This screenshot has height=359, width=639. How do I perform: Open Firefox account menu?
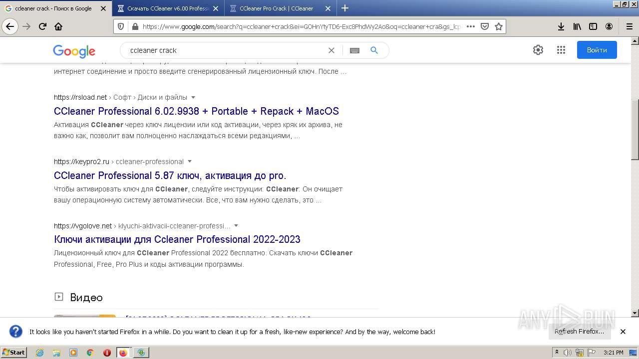[609, 26]
